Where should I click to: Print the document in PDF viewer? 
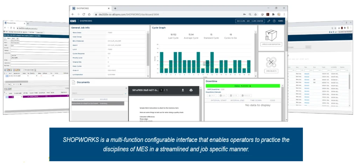tap(191, 90)
